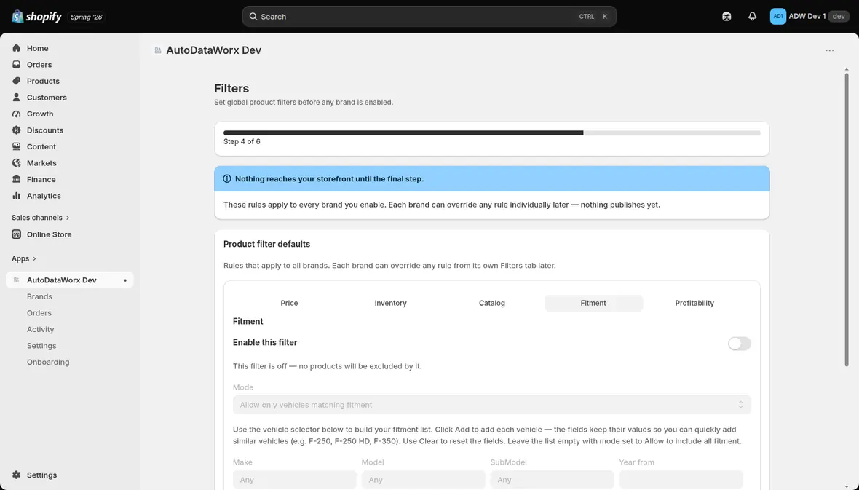
Task: Open the Growth page link
Action: tap(40, 114)
